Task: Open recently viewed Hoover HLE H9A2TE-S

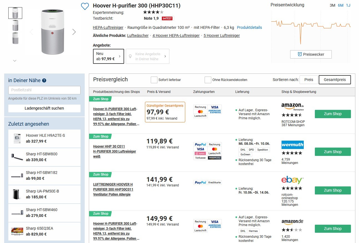Action: pyautogui.click(x=44, y=138)
